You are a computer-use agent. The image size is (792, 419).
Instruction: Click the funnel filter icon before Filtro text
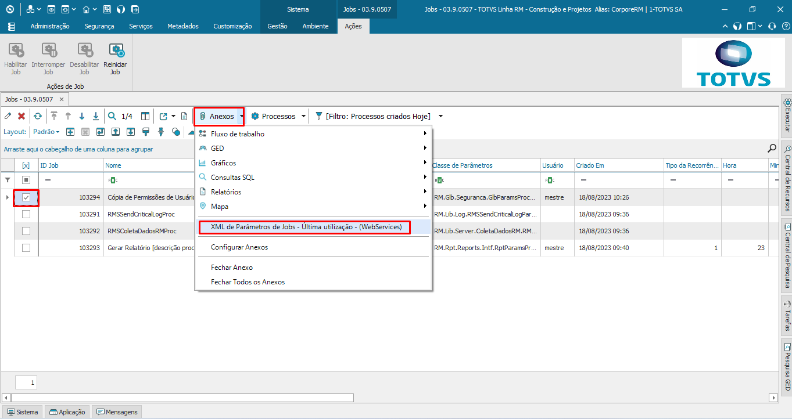point(318,116)
